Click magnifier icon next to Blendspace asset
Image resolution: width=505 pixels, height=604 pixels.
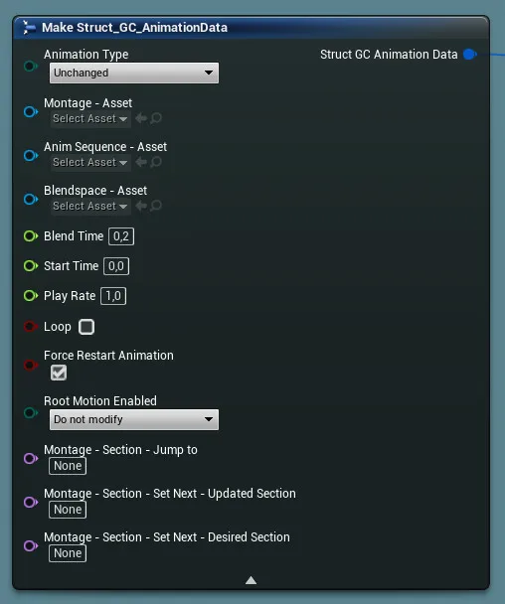[156, 206]
